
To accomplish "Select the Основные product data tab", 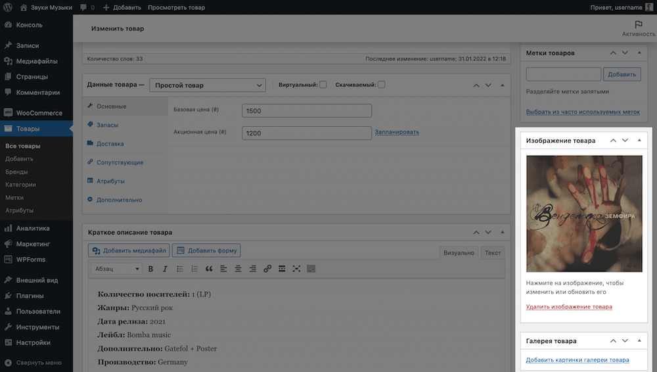I will point(125,106).
